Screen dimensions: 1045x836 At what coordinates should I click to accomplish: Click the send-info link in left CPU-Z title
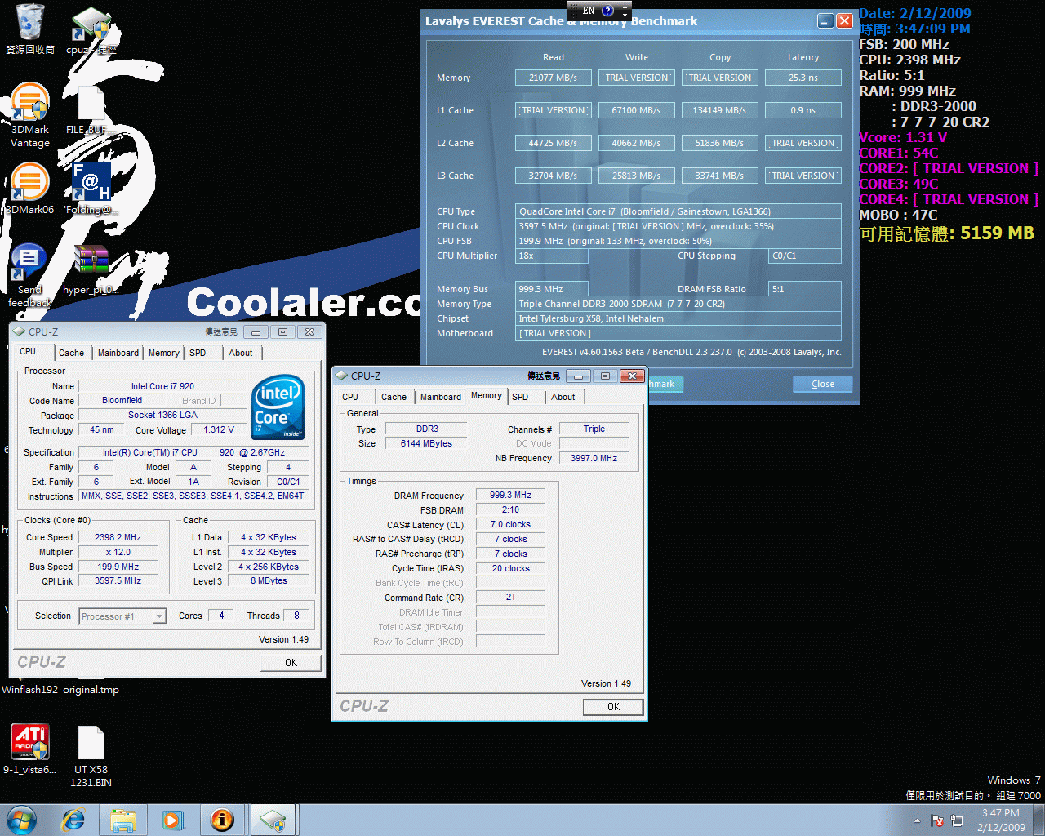(221, 331)
